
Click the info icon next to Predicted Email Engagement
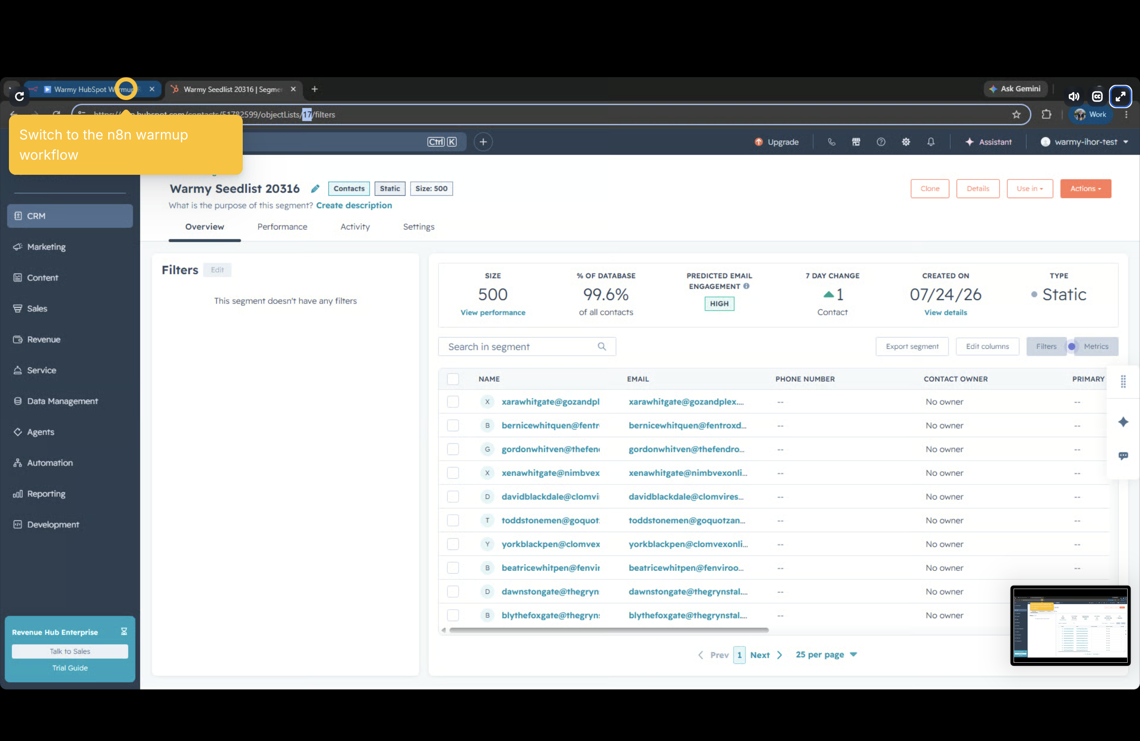(746, 286)
